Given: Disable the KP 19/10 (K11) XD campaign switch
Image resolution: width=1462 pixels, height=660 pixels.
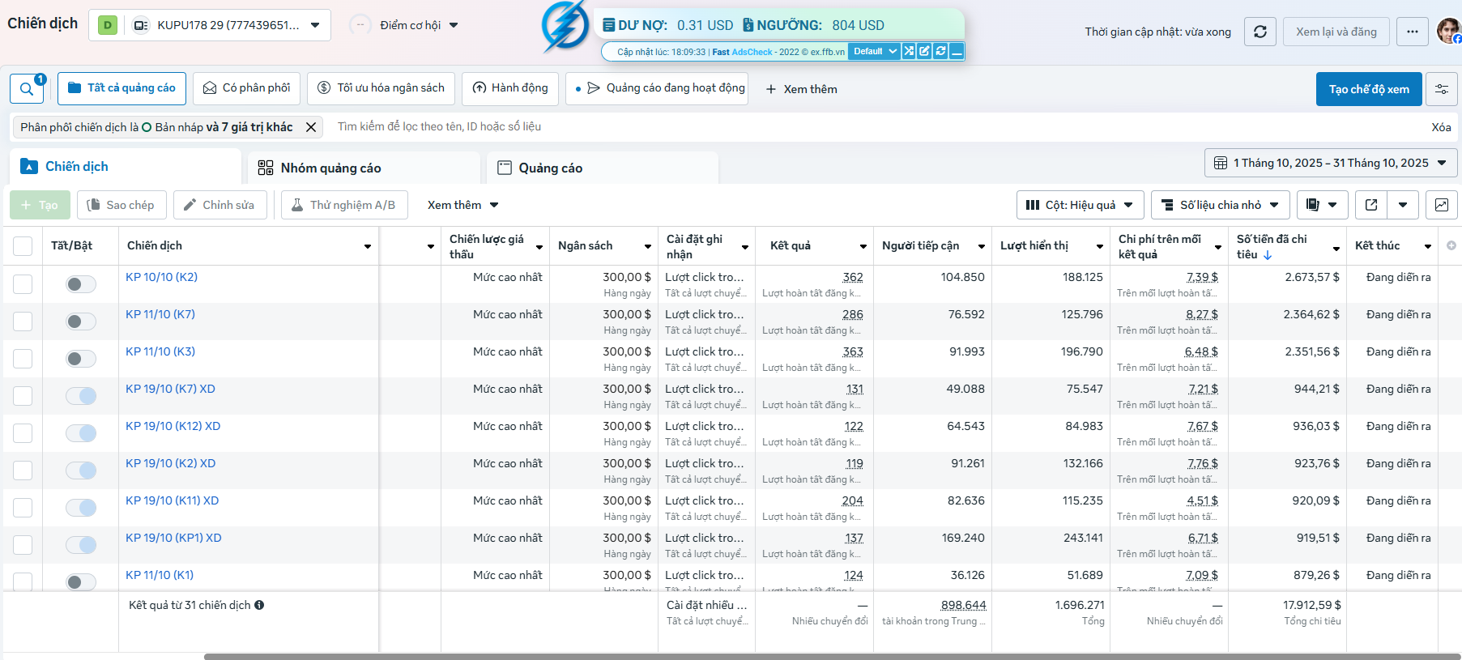Looking at the screenshot, I should 81,508.
